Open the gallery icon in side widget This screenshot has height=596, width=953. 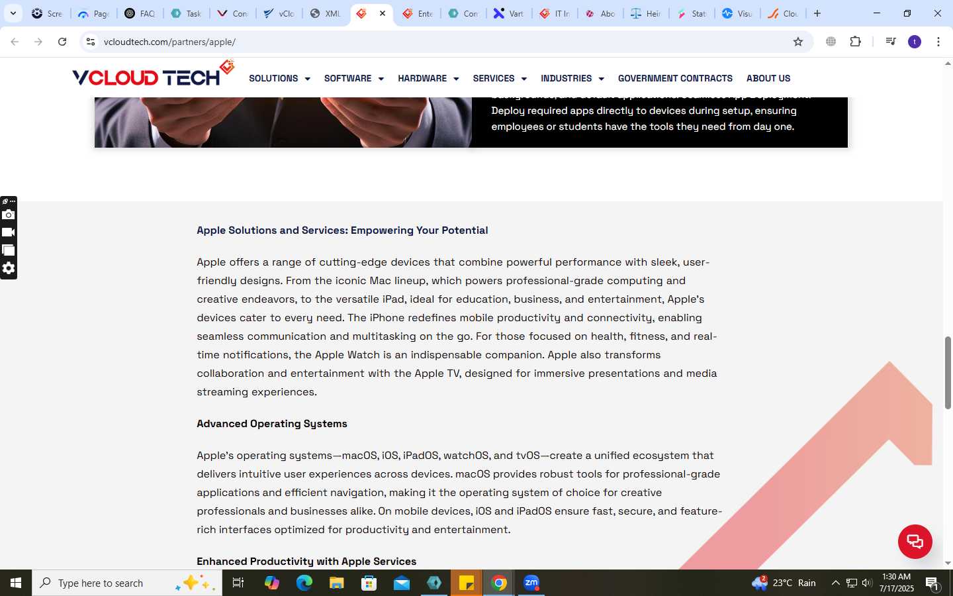point(8,250)
